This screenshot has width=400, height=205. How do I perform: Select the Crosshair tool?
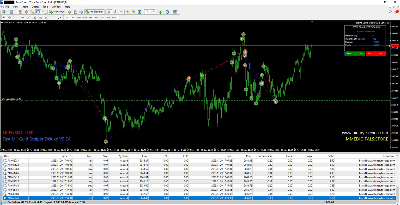(10, 18)
